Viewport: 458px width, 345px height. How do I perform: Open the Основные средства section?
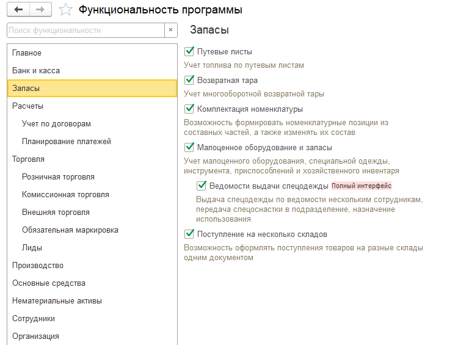[49, 283]
